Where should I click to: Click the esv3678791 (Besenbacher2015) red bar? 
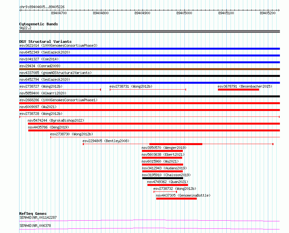pos(238,90)
